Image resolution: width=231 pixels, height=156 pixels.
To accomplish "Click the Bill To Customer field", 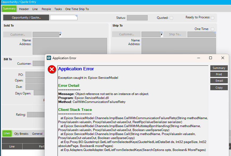I will pyautogui.click(x=38, y=64).
